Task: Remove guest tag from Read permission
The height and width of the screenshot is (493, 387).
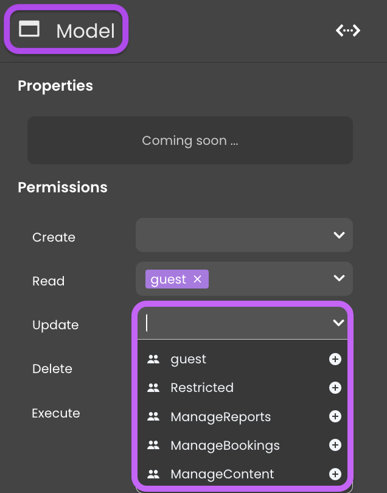Action: [197, 279]
